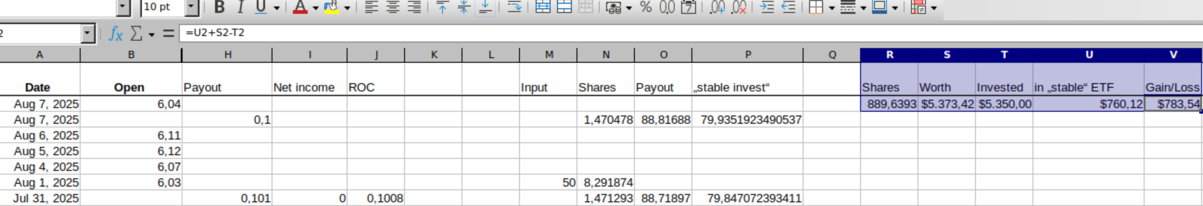Toggle wrap text in cell
This screenshot has width=1203, height=206.
(x=514, y=7)
